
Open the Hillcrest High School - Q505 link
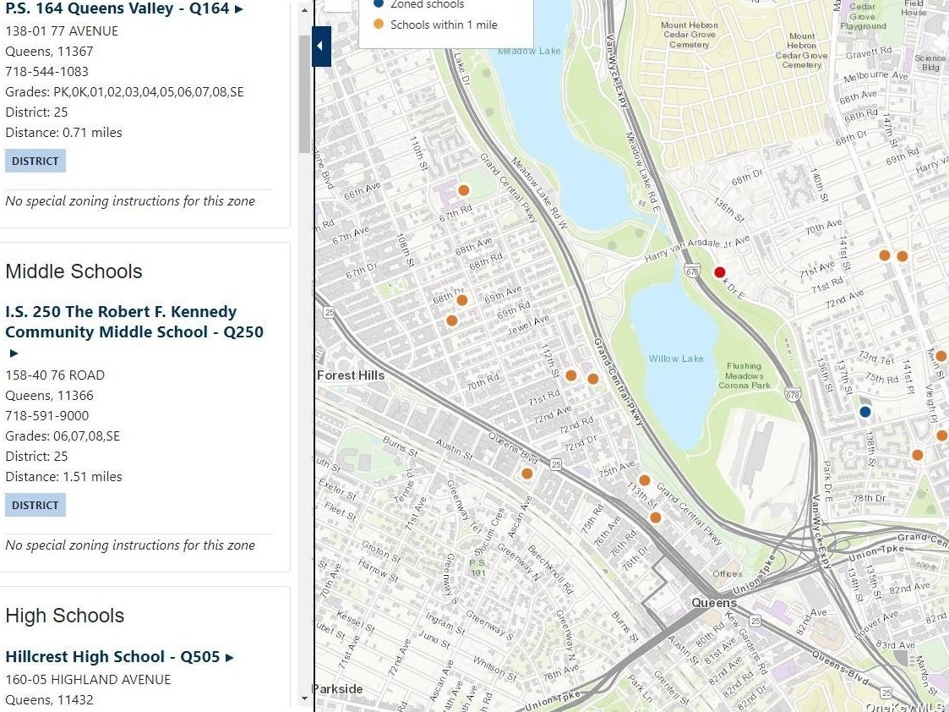112,657
